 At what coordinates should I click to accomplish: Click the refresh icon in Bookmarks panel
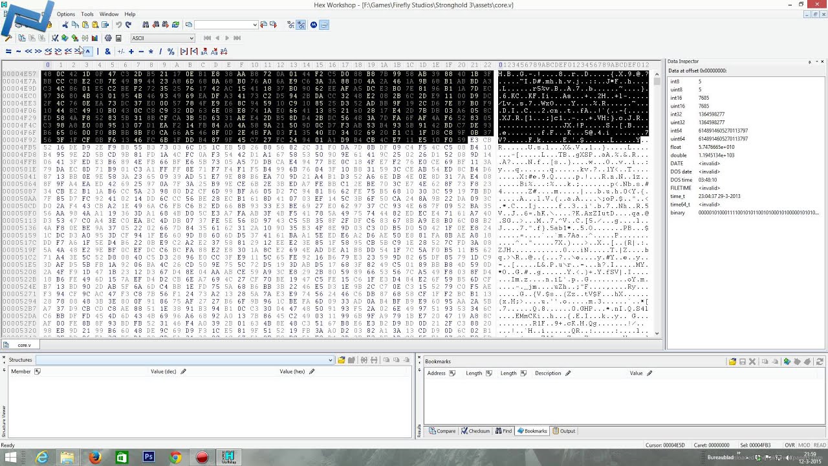pyautogui.click(x=820, y=361)
